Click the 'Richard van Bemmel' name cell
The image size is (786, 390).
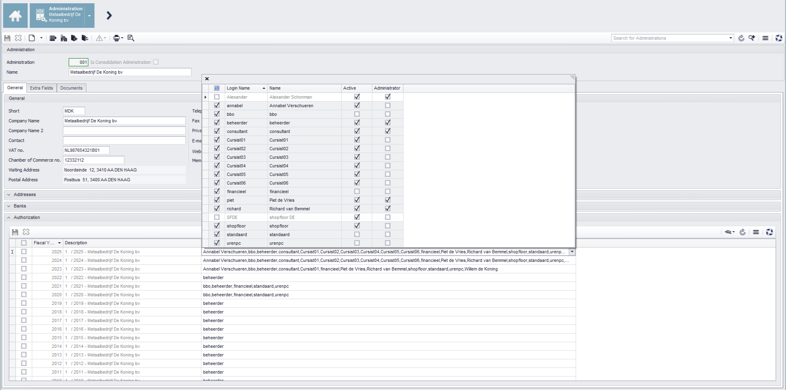click(x=304, y=209)
